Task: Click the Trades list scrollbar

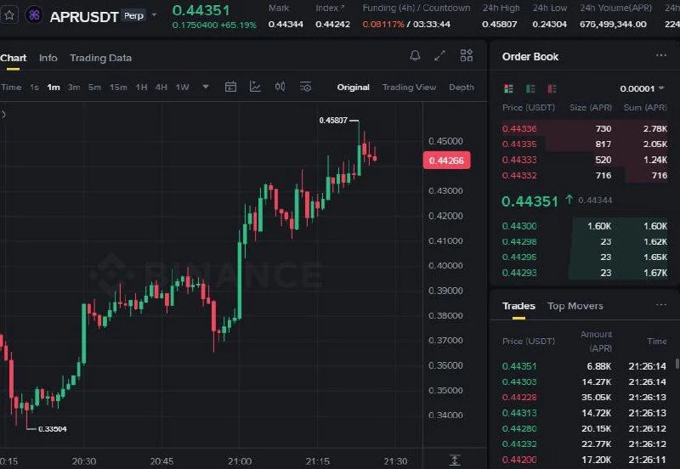Action: (x=677, y=364)
